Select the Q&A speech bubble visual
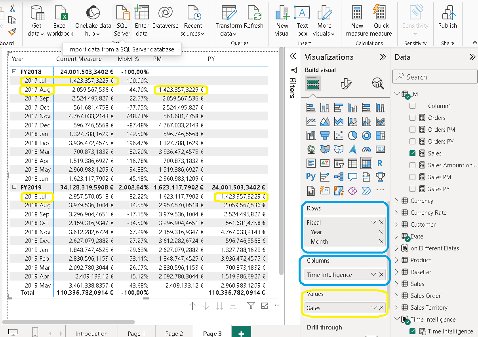478x337 pixels. pyautogui.click(x=352, y=177)
